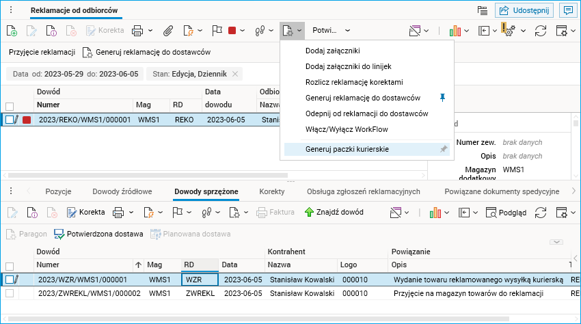
Task: Check the row 2023/WZR/WMS1/000001 checkbox
Action: pyautogui.click(x=10, y=280)
